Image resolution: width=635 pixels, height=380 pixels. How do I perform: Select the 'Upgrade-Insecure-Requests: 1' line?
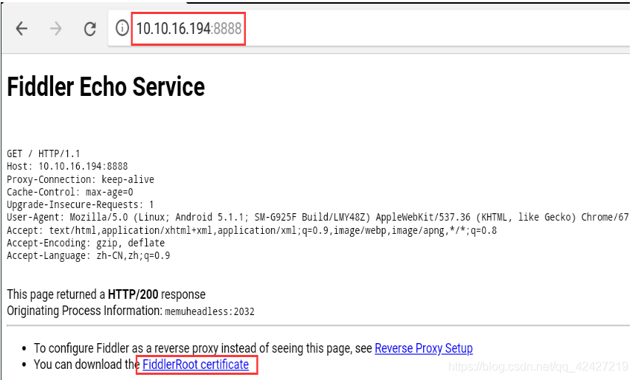80,204
